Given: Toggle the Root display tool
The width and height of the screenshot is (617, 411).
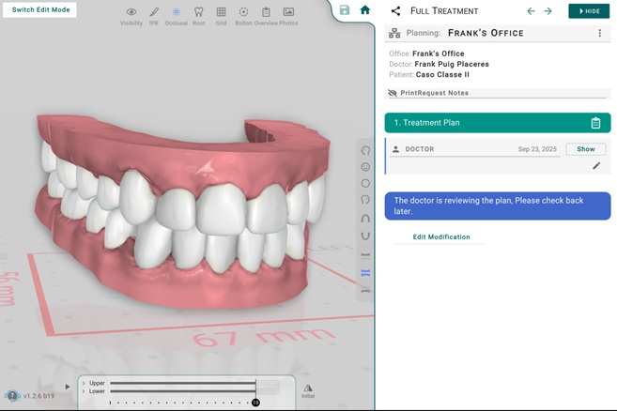Looking at the screenshot, I should coord(199,16).
